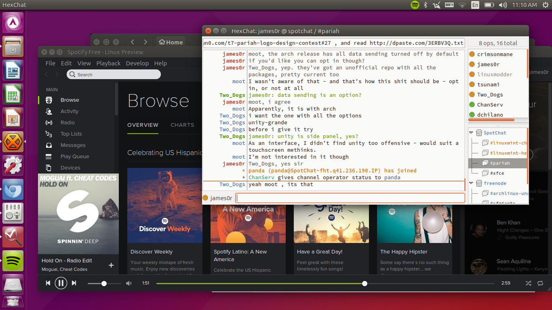
Task: Collapse freenode network tree node
Action: (x=471, y=183)
